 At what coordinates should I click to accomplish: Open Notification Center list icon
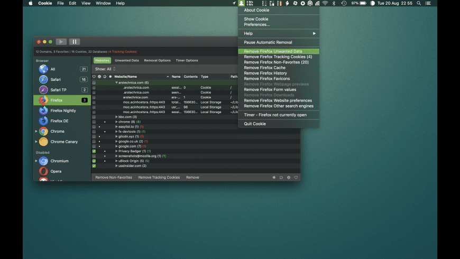coord(428,3)
